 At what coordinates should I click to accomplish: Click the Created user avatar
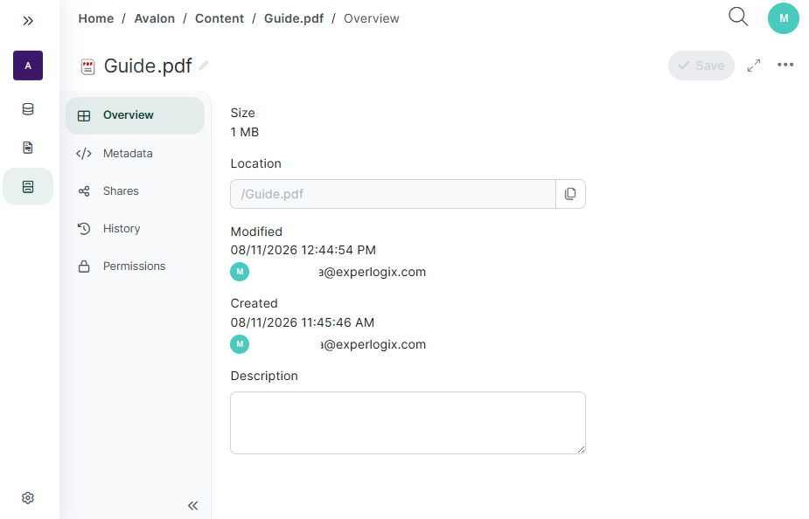[240, 344]
